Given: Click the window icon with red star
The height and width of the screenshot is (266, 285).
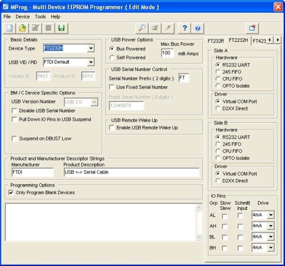Looking at the screenshot, I should (252, 29).
